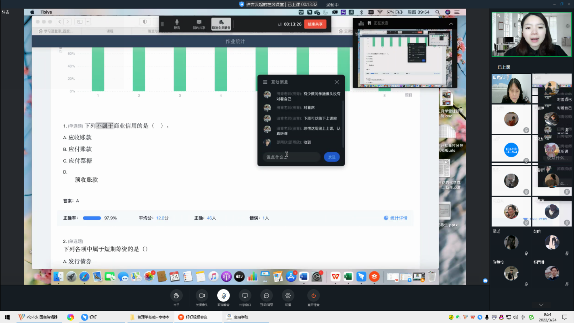The width and height of the screenshot is (574, 323).
Task: Restore down the online classroom window
Action: (x=561, y=4)
